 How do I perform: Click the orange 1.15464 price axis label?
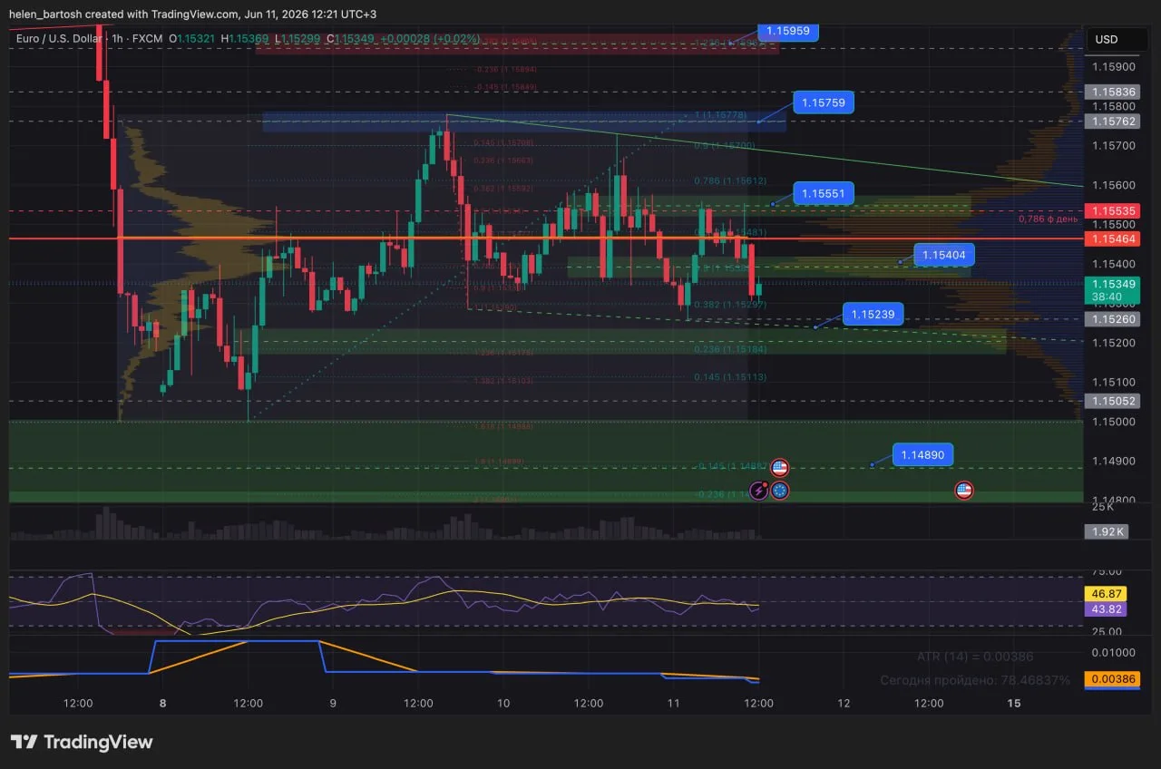pos(1113,238)
